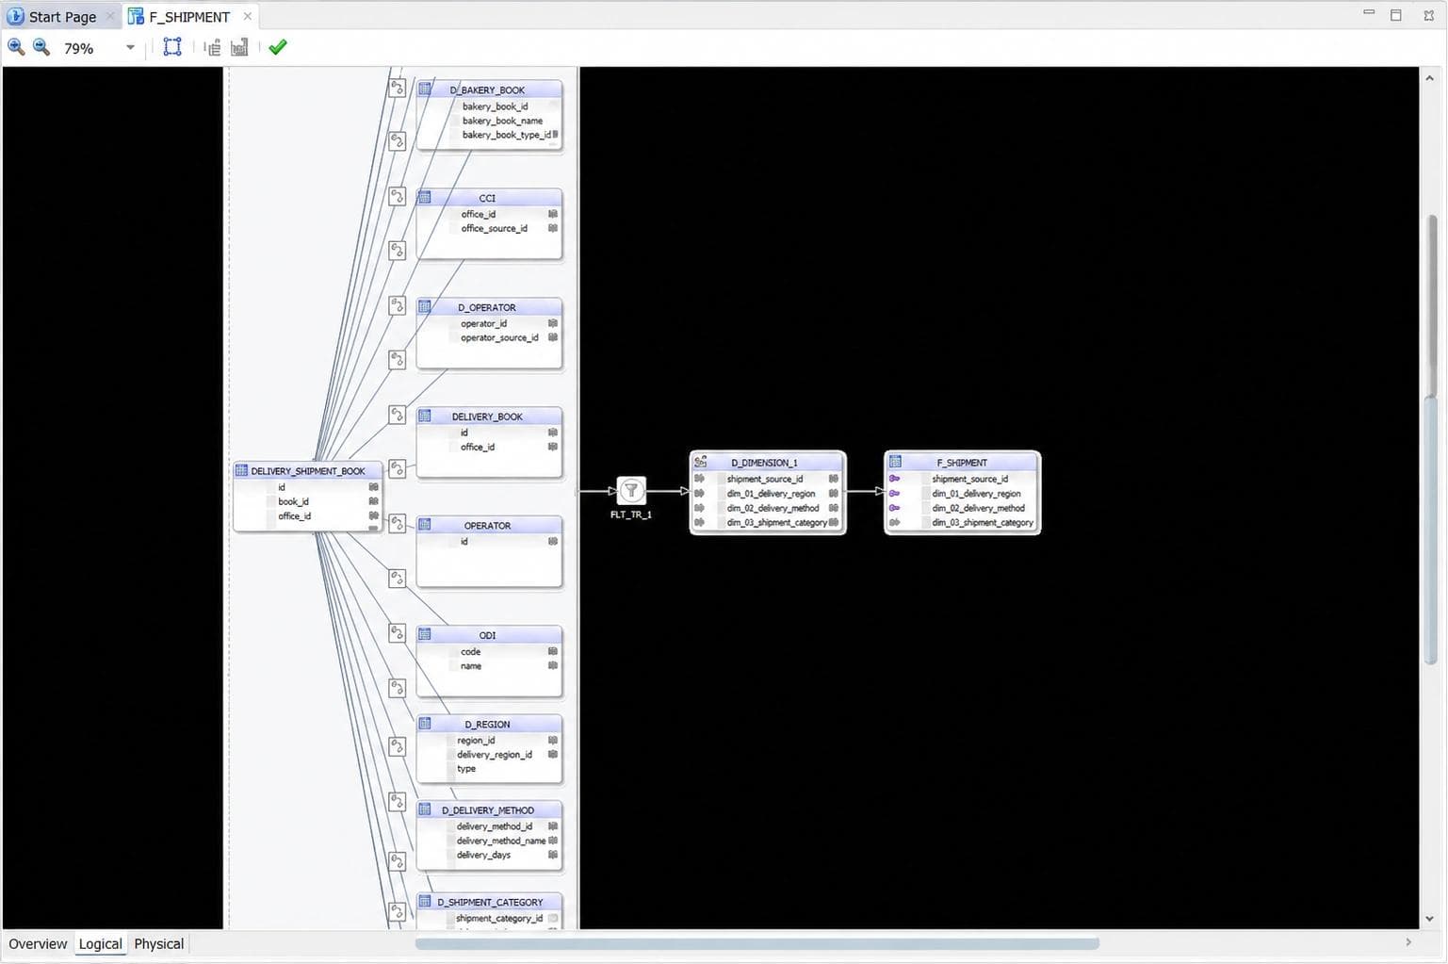Select join component beside D_OPERATOR header
Viewport: 1448px width, 964px height.
click(398, 305)
